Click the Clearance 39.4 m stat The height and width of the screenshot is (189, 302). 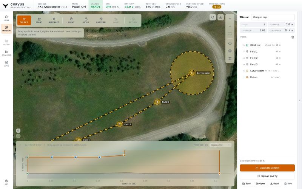(281, 31)
